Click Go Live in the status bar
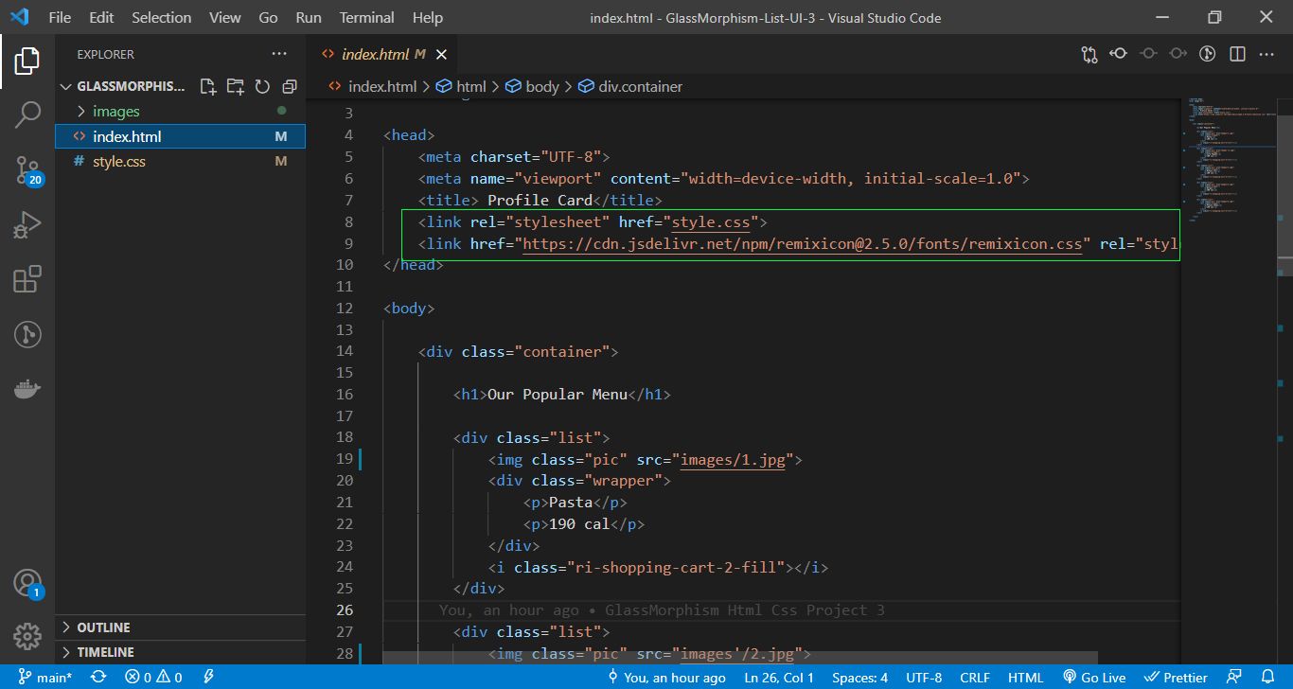This screenshot has height=689, width=1293. click(x=1094, y=678)
